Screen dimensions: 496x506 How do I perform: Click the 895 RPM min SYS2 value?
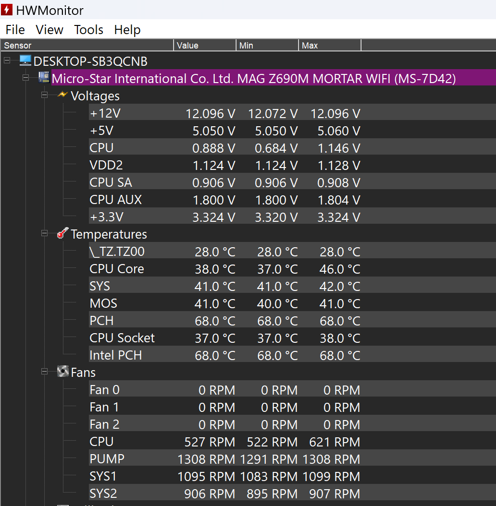pyautogui.click(x=273, y=494)
